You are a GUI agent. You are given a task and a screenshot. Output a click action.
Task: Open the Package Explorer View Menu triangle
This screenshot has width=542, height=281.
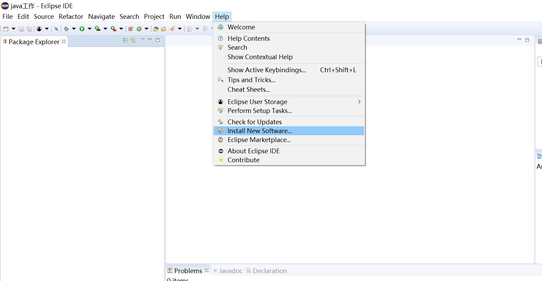pos(143,39)
